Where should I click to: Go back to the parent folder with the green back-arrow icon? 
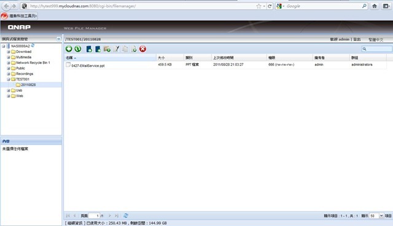coord(69,49)
